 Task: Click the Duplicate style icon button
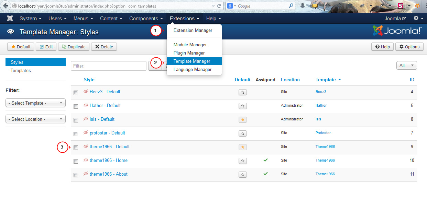(74, 47)
